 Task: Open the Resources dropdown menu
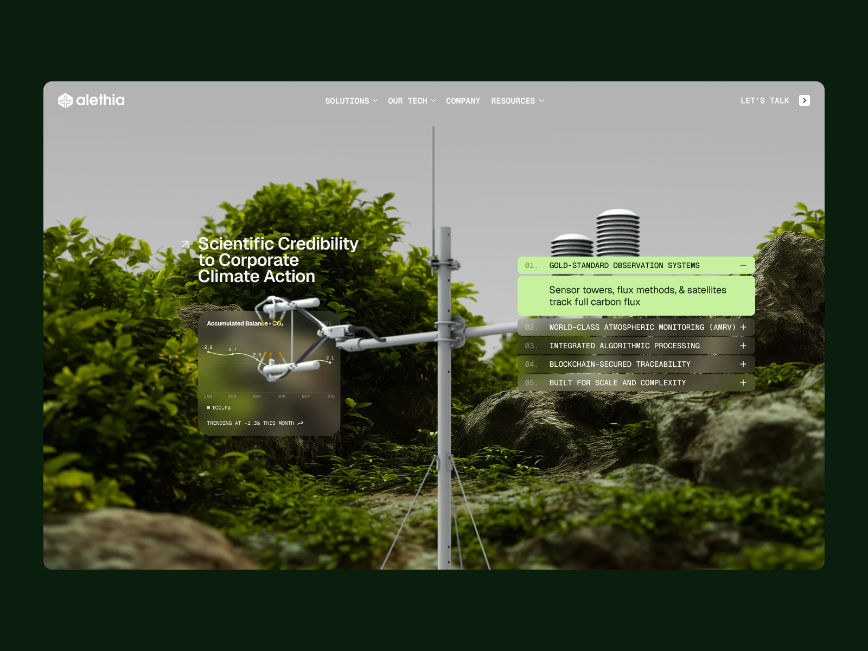pos(518,101)
